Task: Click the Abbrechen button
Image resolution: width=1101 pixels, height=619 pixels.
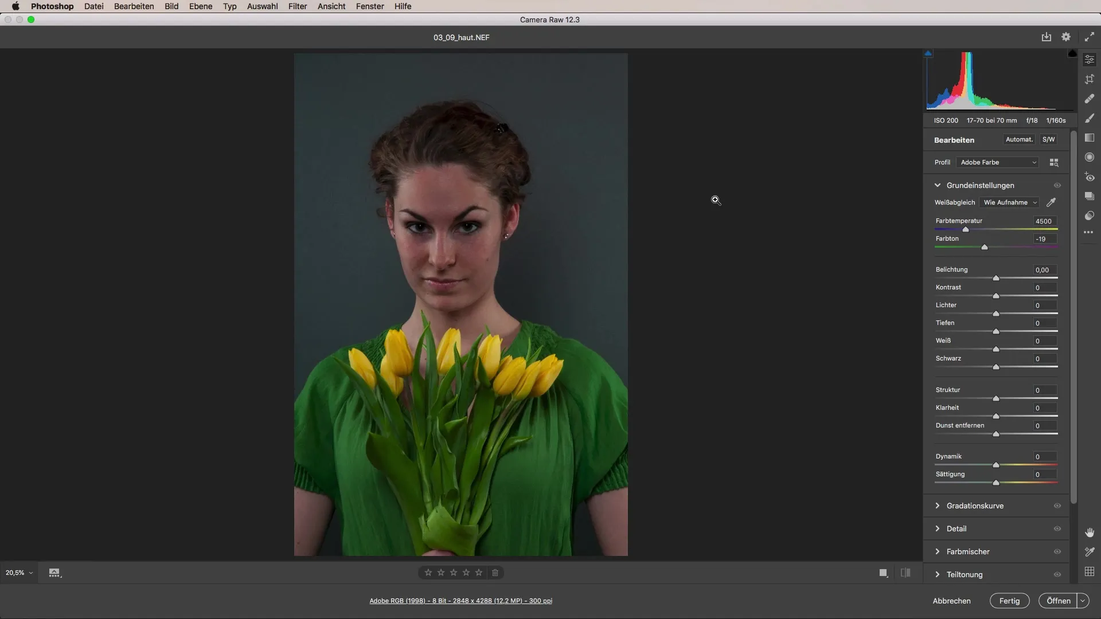Action: click(952, 601)
